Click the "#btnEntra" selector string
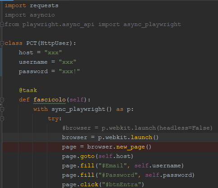218x188 pixels. click(x=122, y=184)
